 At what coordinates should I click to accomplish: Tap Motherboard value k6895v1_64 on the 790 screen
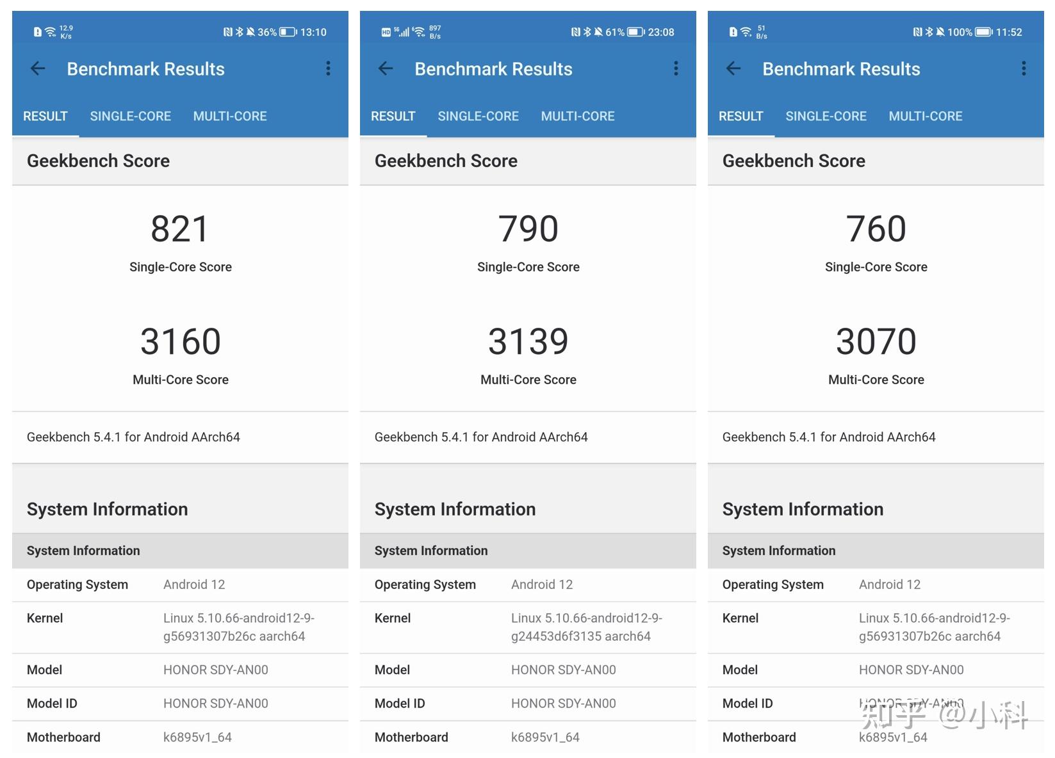(545, 737)
